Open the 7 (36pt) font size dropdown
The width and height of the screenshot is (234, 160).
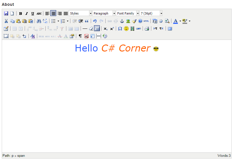[x=151, y=13]
